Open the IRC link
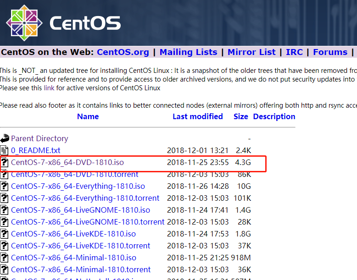The height and width of the screenshot is (280, 357). coord(294,52)
